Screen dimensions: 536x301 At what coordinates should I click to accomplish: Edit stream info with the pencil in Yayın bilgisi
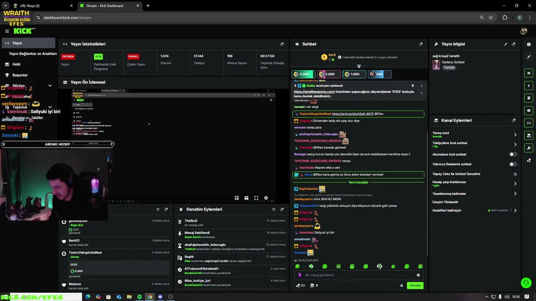(505, 44)
